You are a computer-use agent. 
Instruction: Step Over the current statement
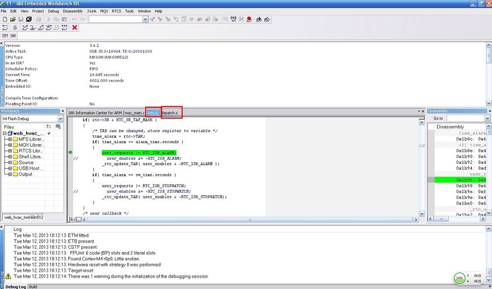click(x=25, y=28)
